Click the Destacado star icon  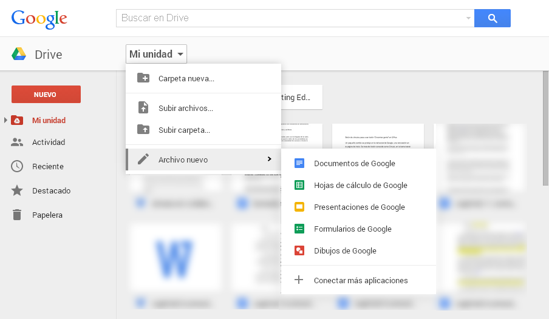(x=17, y=190)
